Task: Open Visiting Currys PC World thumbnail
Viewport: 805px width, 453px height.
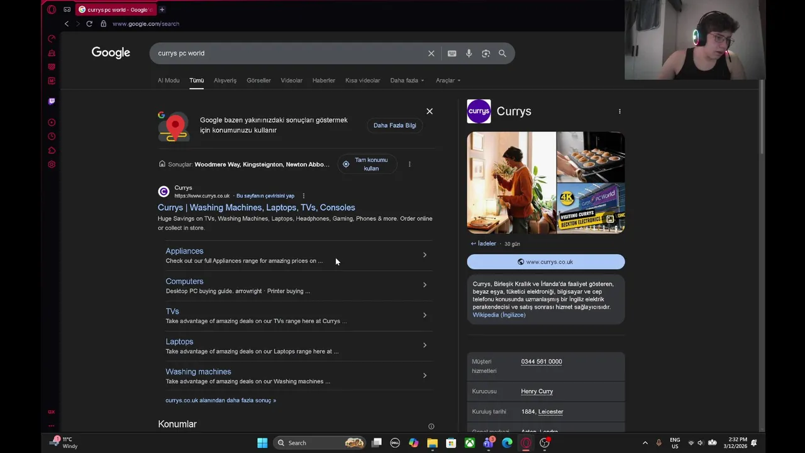Action: [591, 209]
